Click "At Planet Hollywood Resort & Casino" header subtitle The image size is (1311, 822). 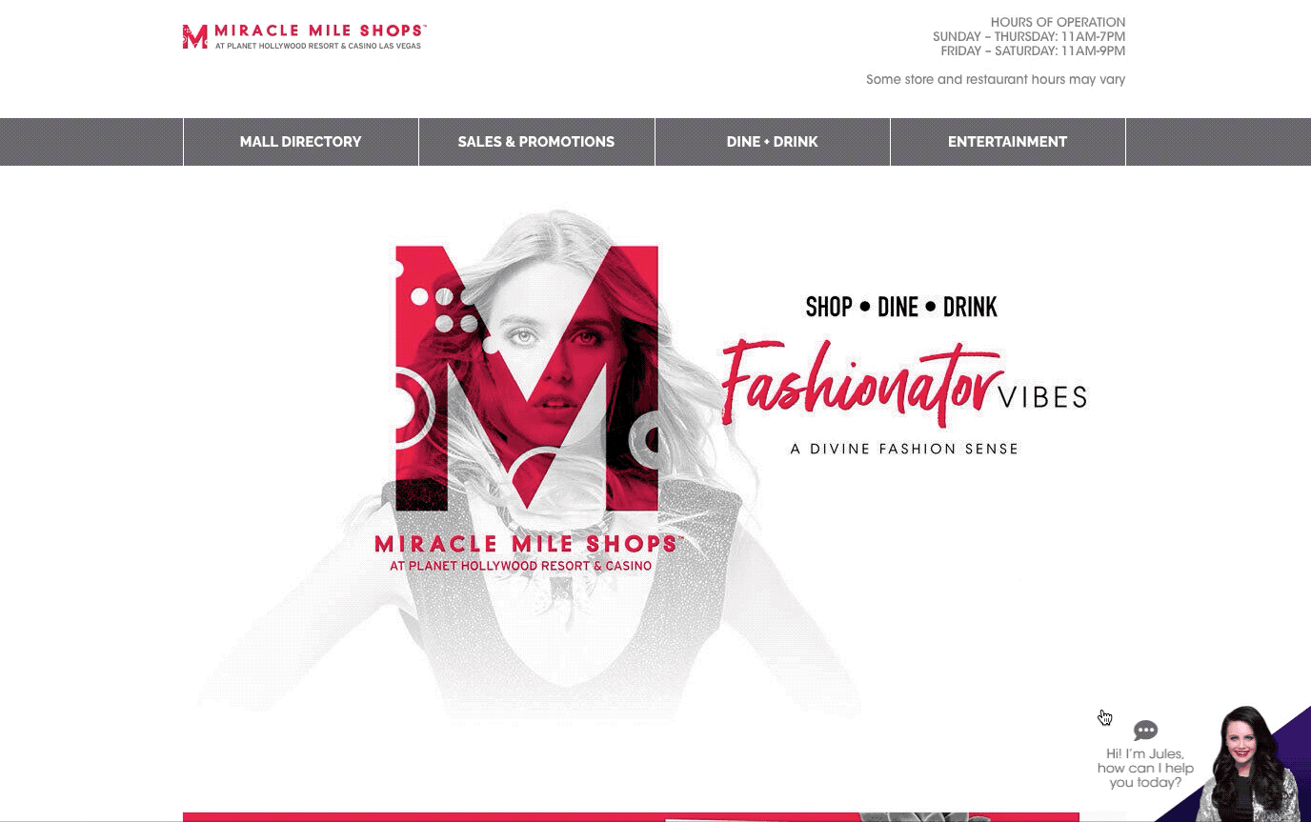(317, 46)
